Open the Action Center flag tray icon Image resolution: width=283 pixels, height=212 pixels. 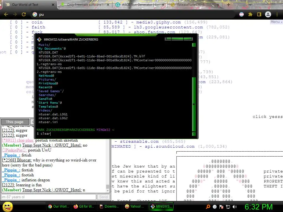[221, 207]
